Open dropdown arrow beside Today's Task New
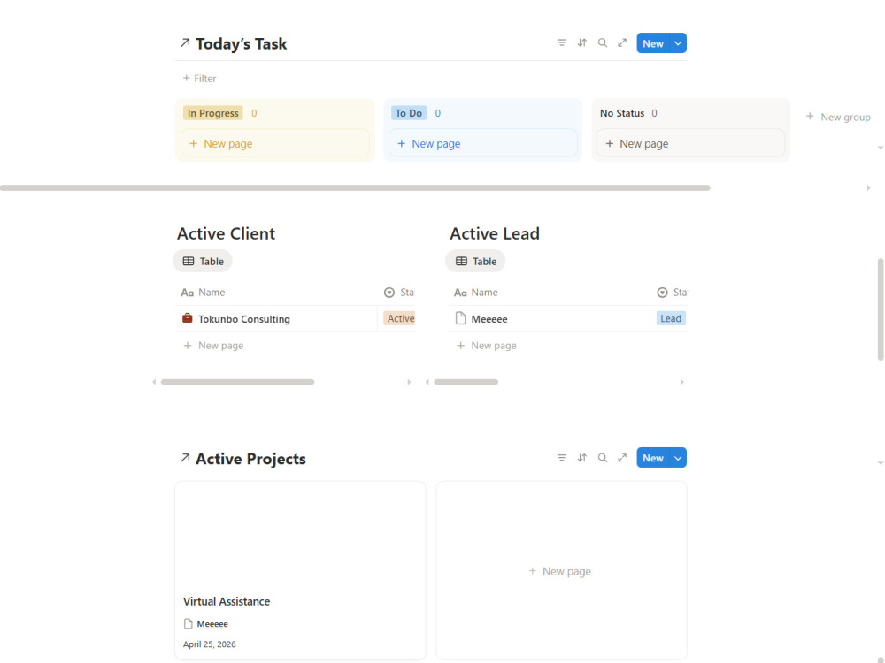 pos(678,43)
